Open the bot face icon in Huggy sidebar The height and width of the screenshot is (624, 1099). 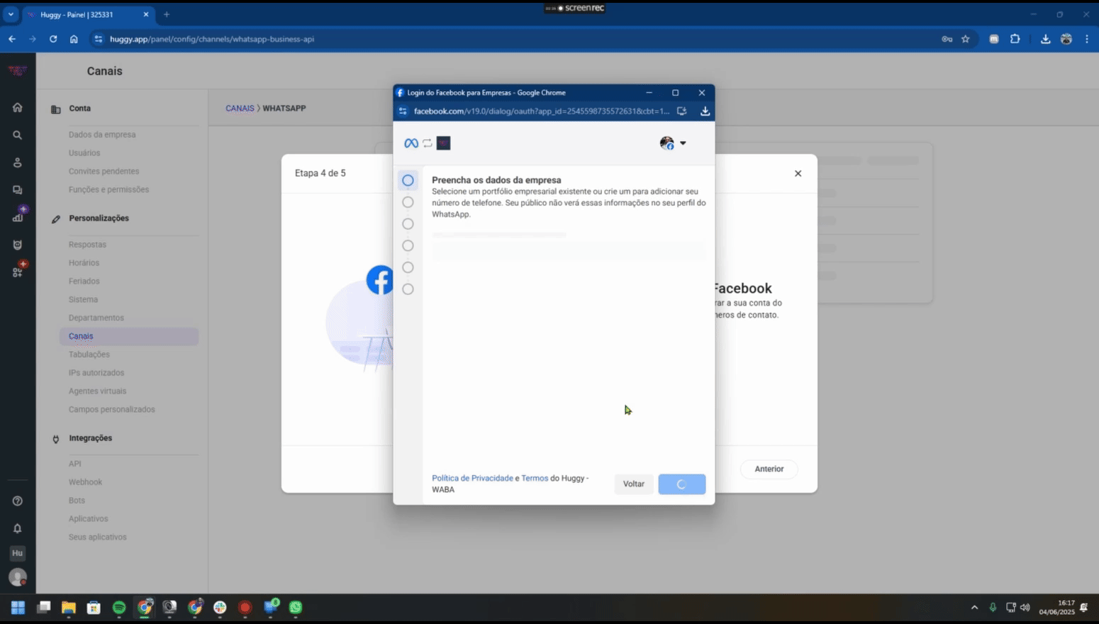[x=17, y=245]
